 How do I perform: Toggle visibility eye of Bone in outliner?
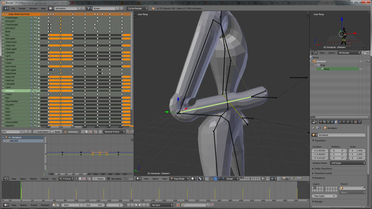361,69
